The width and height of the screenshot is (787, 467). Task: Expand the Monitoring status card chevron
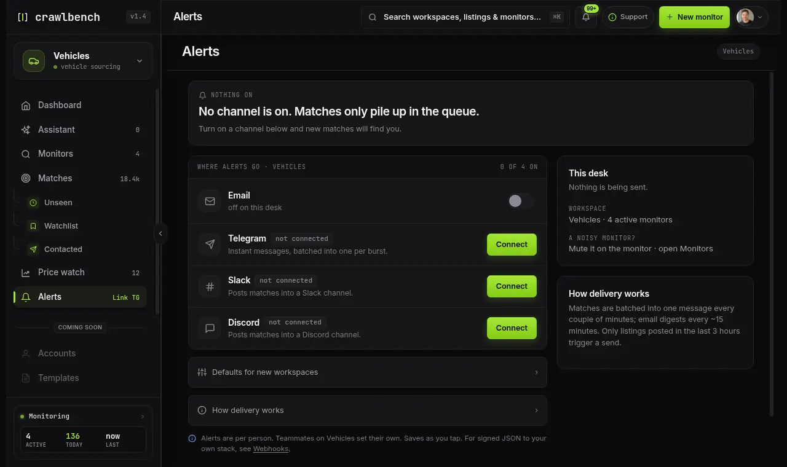click(x=143, y=417)
